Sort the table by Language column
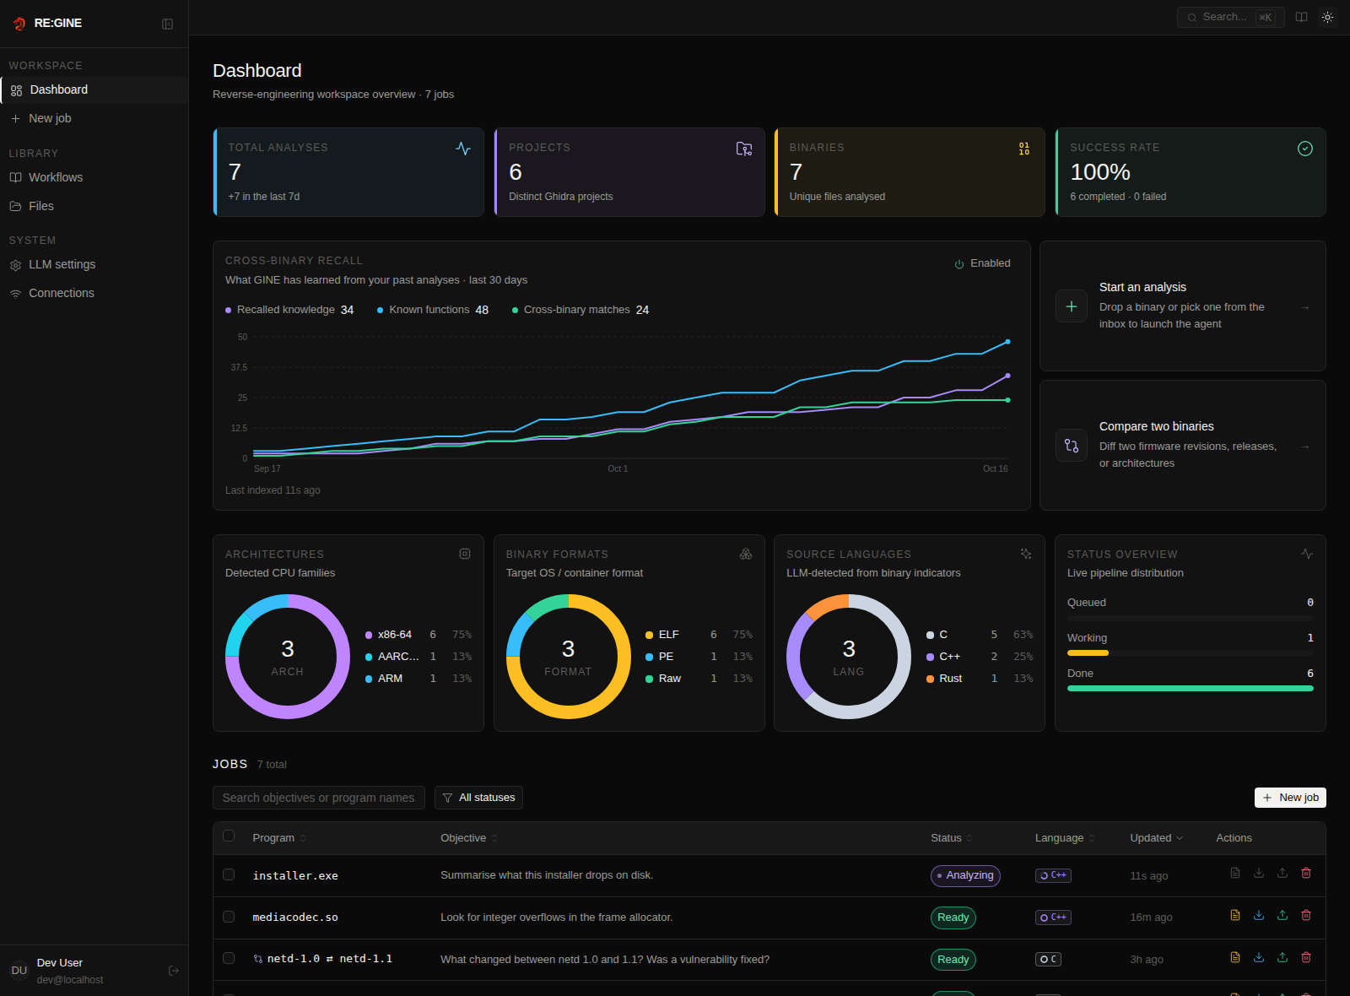1350x996 pixels. [1065, 838]
